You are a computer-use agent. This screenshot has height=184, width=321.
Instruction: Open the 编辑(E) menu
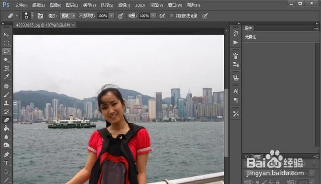[39, 5]
